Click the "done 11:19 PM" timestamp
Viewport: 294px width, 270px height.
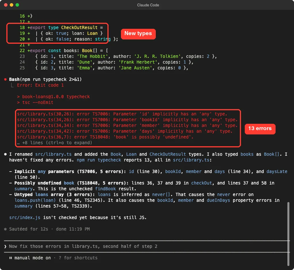pyautogui.click(x=73, y=229)
